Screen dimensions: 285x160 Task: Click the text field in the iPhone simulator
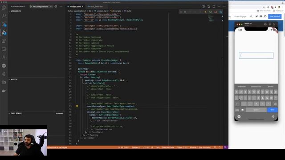coord(256,55)
